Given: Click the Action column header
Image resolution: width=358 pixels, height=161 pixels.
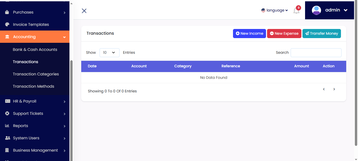Looking at the screenshot, I should point(329,66).
